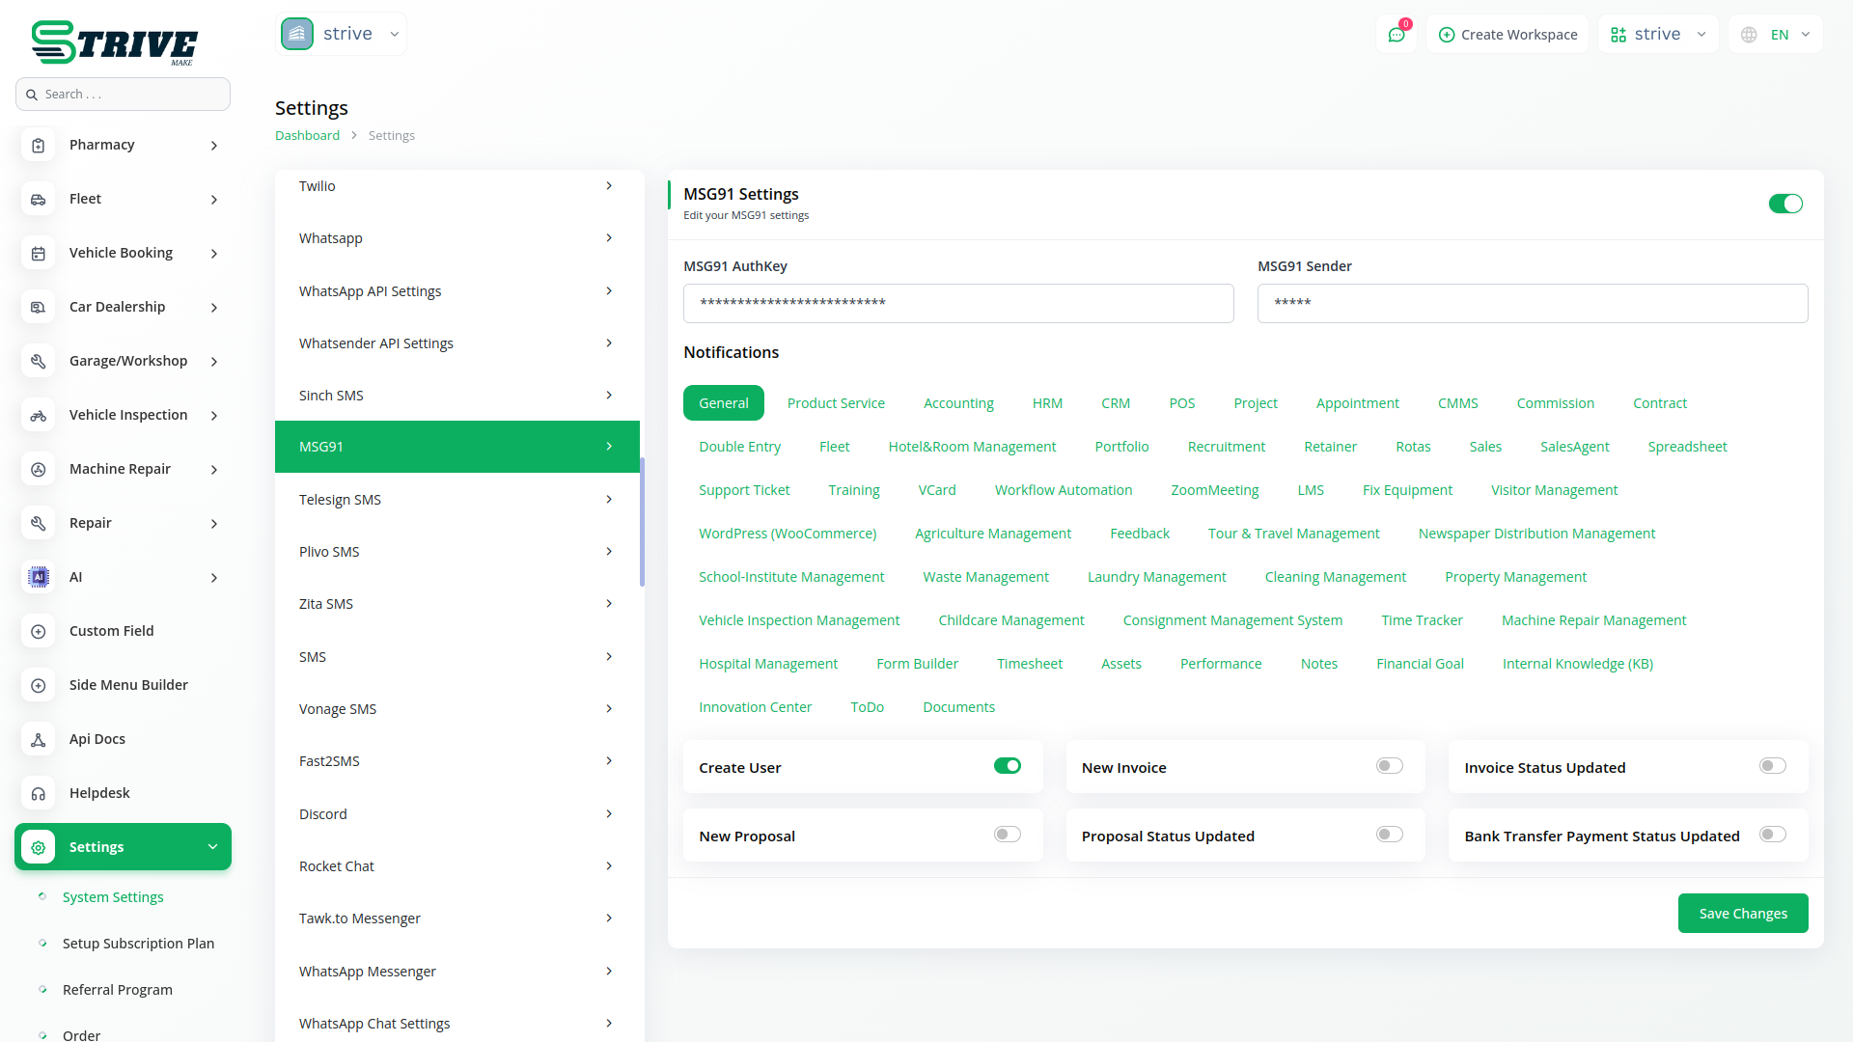Switch to the Accounting notifications tab
The width and height of the screenshot is (1853, 1042).
(957, 403)
